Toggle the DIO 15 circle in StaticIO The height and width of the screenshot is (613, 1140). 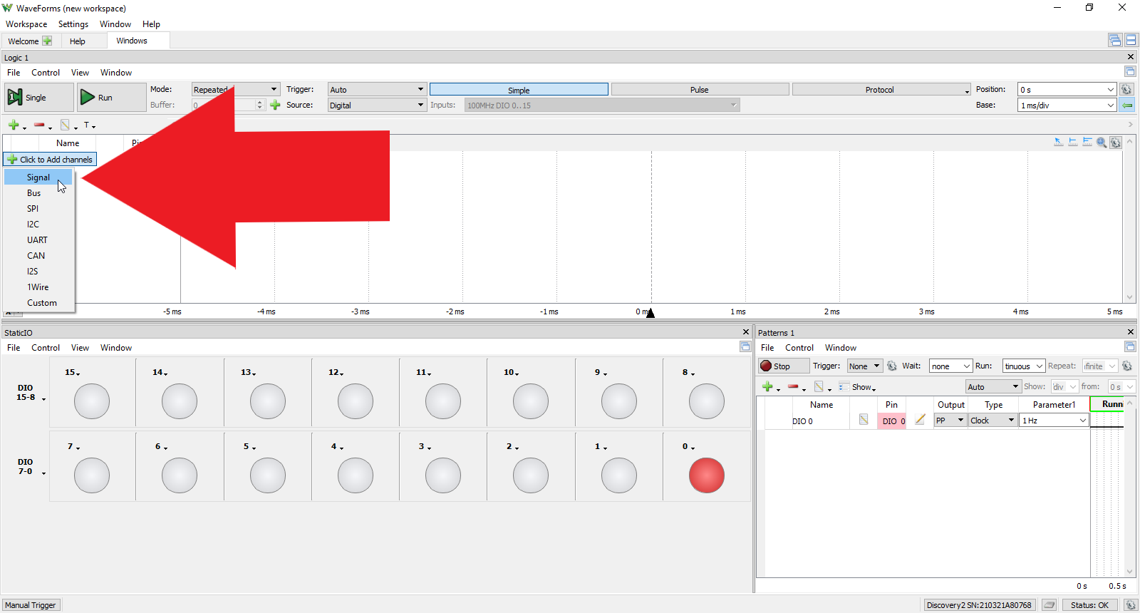click(92, 401)
